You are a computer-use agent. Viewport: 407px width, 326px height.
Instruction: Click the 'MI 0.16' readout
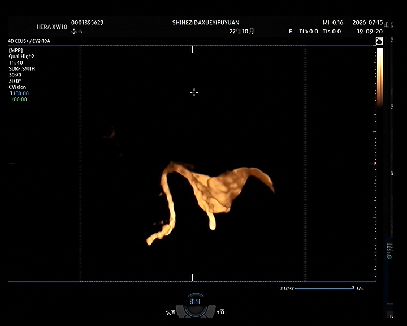[333, 23]
